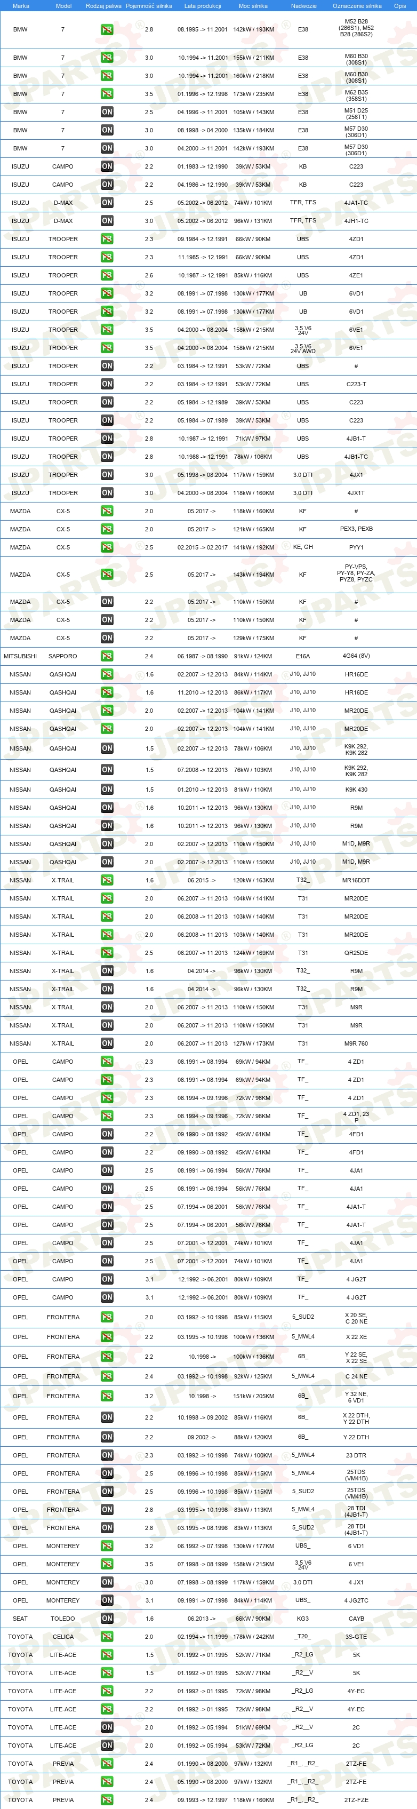Click the Marka column header
This screenshot has width=417, height=1809.
tap(21, 6)
